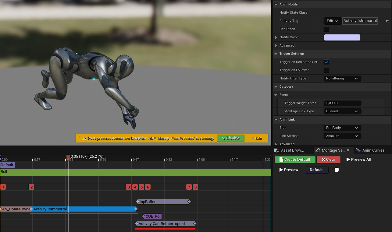Click the Preview All play button
Screen dimensions: 392x232
coord(358,160)
